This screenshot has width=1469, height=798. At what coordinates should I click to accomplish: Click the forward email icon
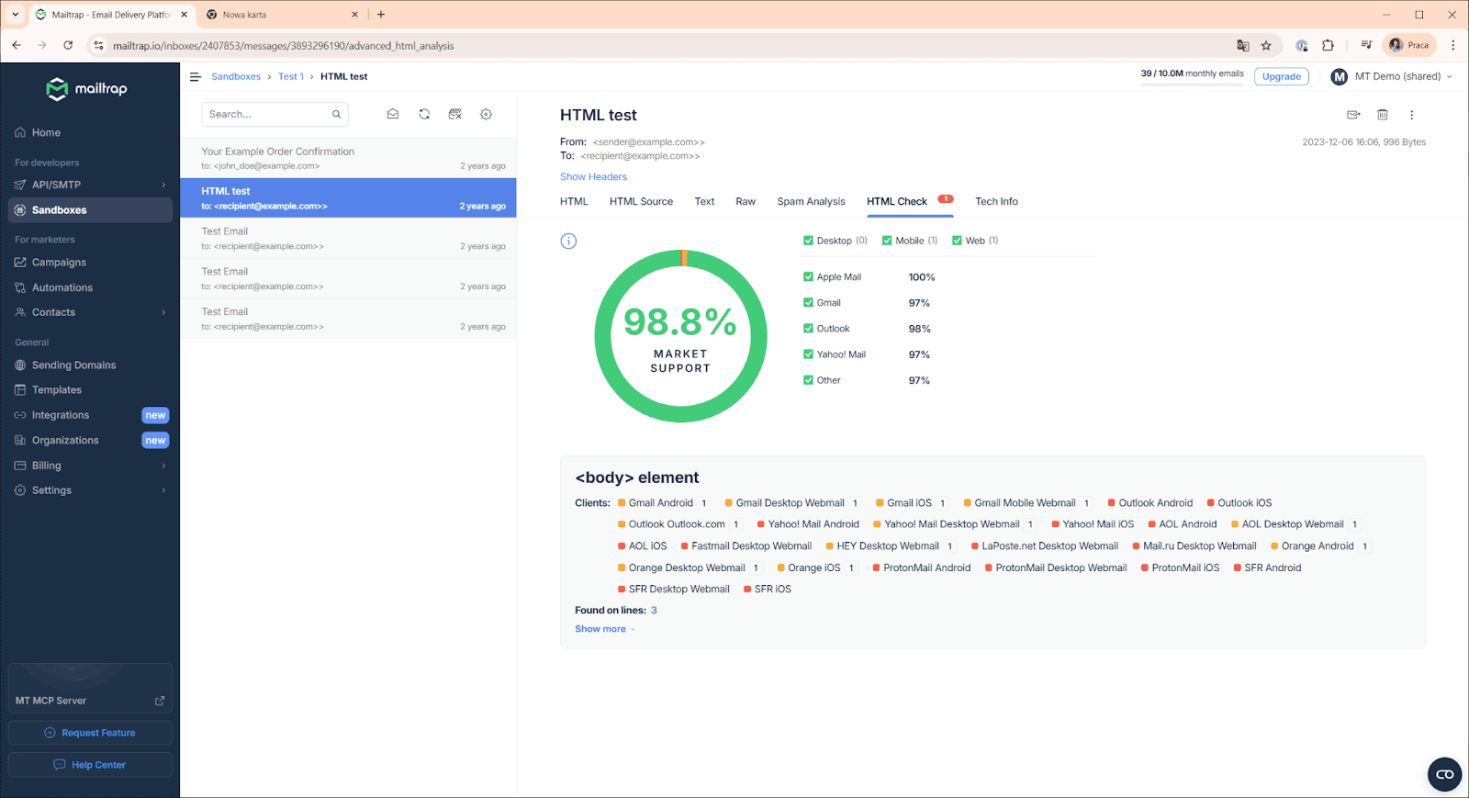point(1352,115)
